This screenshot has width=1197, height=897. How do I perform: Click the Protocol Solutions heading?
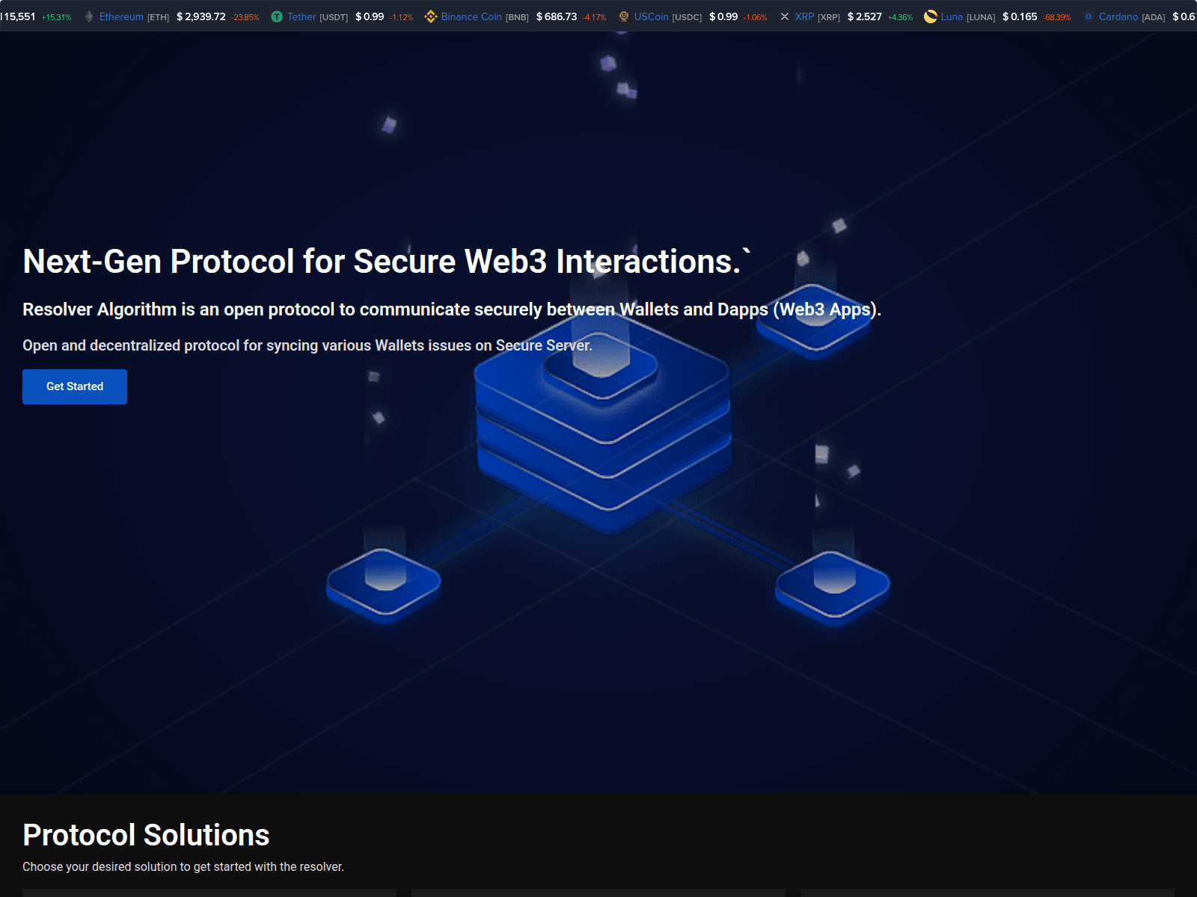pyautogui.click(x=146, y=835)
